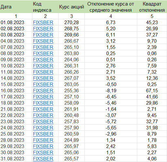Viewport: 167px width, 162px height.
Task: Select the 'Код индекса' header cell
Action: 45,7
